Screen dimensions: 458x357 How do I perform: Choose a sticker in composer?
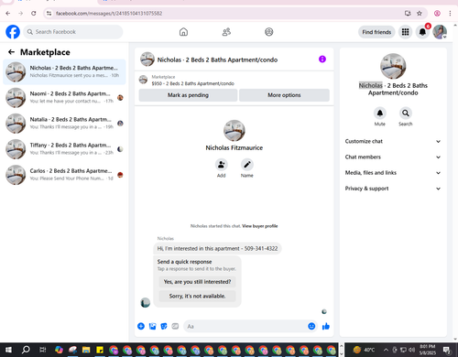pos(164,326)
